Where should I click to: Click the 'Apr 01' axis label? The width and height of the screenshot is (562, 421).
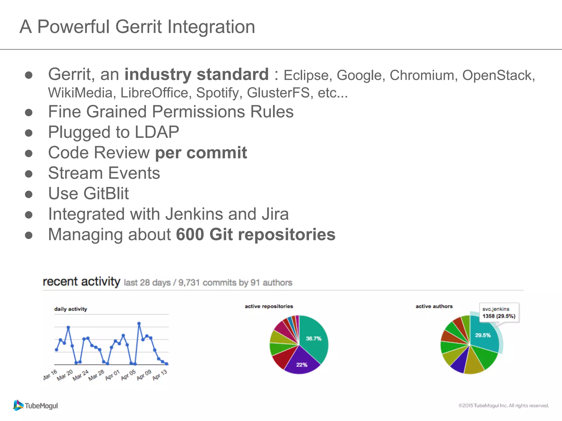(x=113, y=375)
